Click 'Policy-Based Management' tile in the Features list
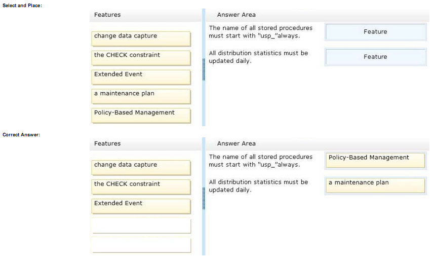The width and height of the screenshot is (434, 260). pos(141,115)
